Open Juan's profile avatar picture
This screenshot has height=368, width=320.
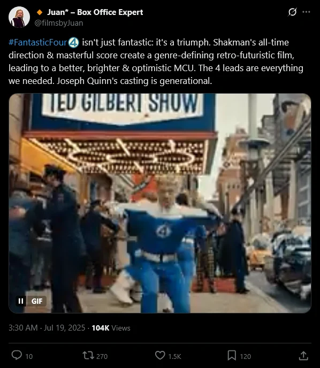[19, 17]
